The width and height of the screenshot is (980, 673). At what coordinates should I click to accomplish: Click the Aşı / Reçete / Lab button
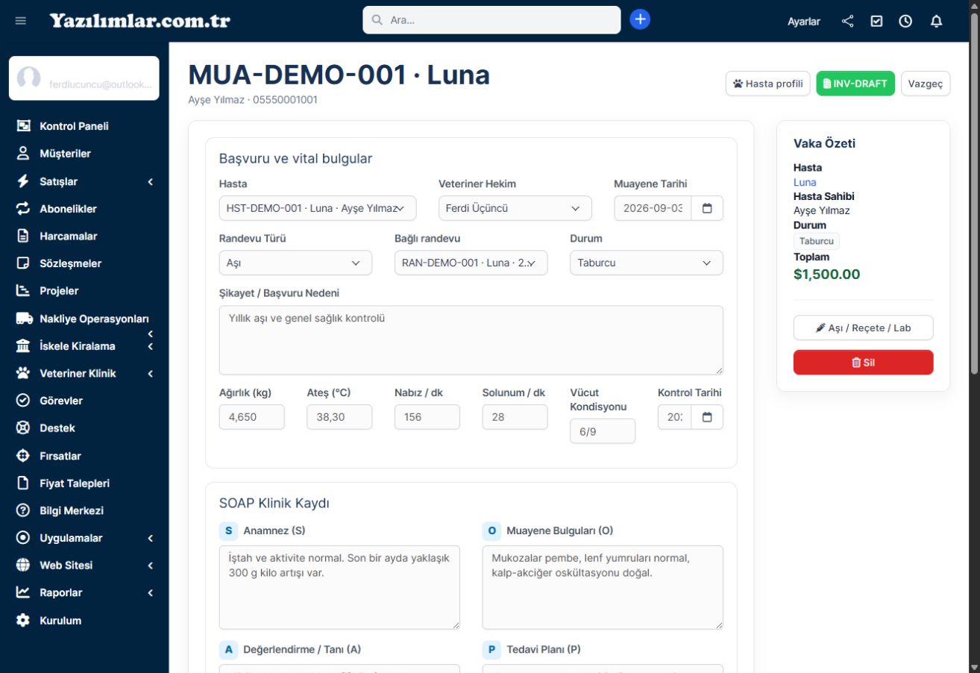[x=863, y=328]
